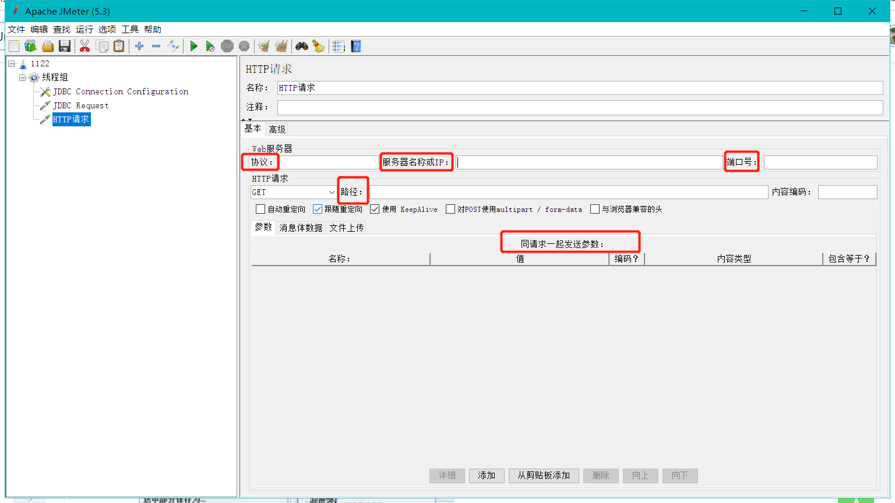
Task: Start the test with green play icon
Action: 194,46
